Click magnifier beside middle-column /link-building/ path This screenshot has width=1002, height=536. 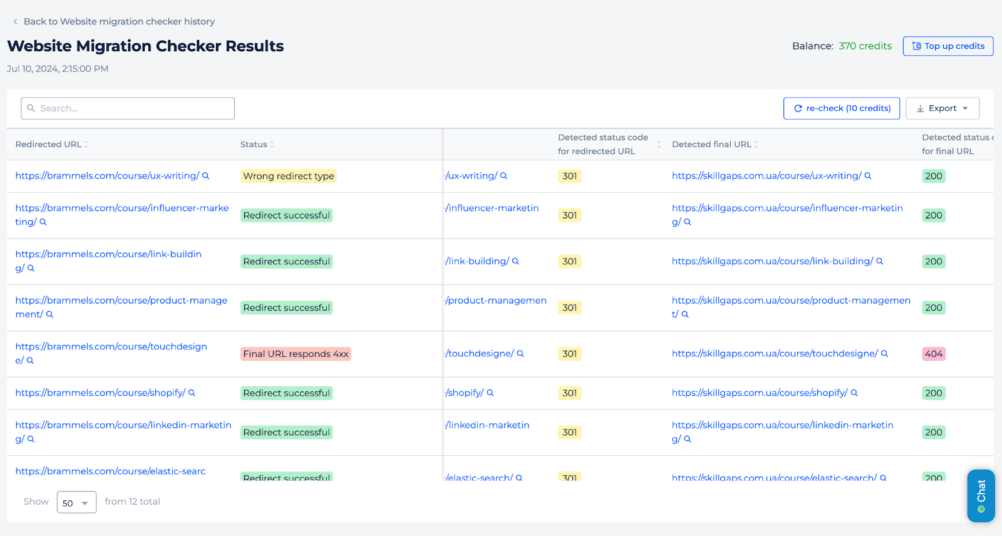(515, 261)
